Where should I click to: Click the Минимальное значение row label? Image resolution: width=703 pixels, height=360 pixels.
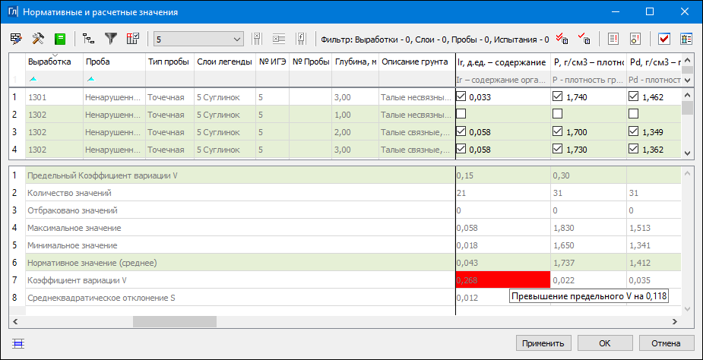point(72,245)
